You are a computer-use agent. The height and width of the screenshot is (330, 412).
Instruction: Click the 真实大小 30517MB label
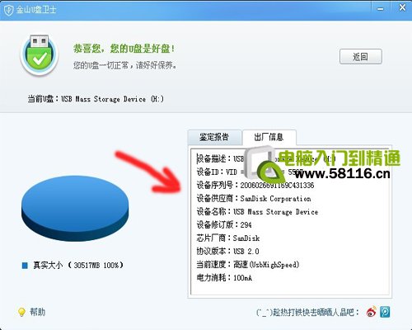78,266
